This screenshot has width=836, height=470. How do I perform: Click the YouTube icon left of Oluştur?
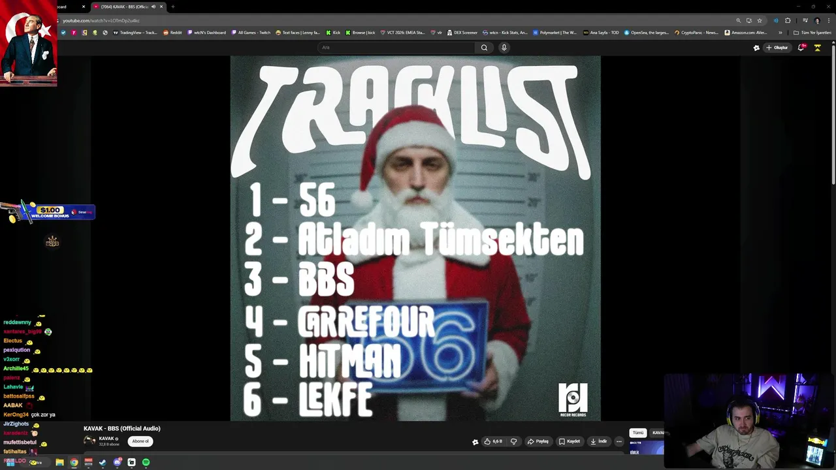click(x=756, y=48)
